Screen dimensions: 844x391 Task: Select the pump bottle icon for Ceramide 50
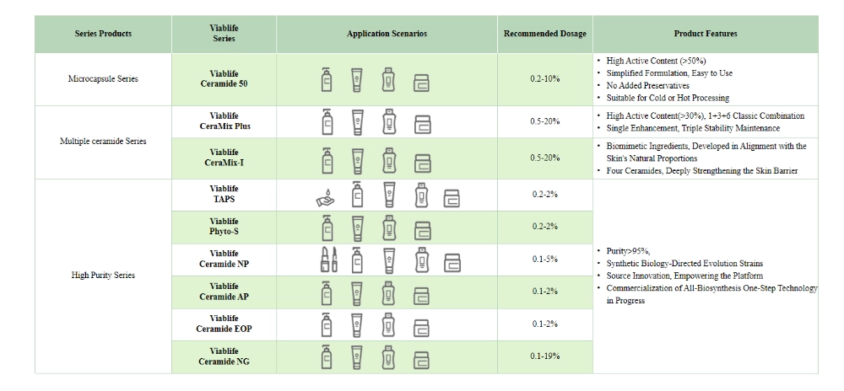coord(326,79)
